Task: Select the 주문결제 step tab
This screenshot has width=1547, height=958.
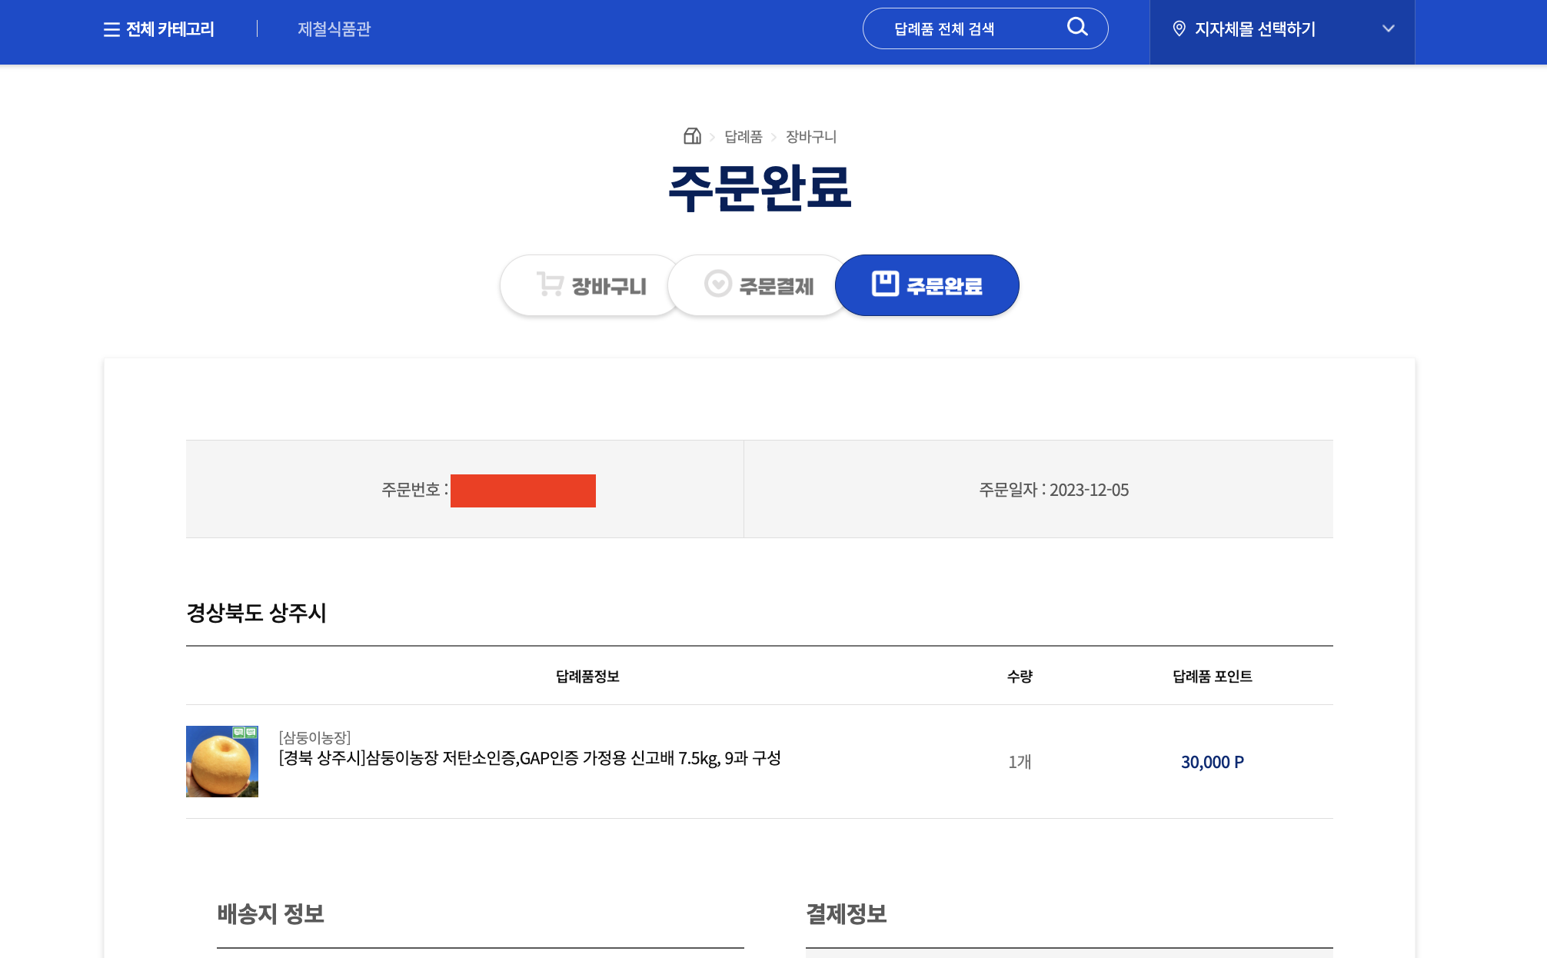Action: tap(776, 286)
